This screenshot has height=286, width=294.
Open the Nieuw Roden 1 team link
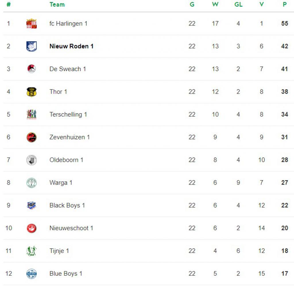click(x=71, y=46)
